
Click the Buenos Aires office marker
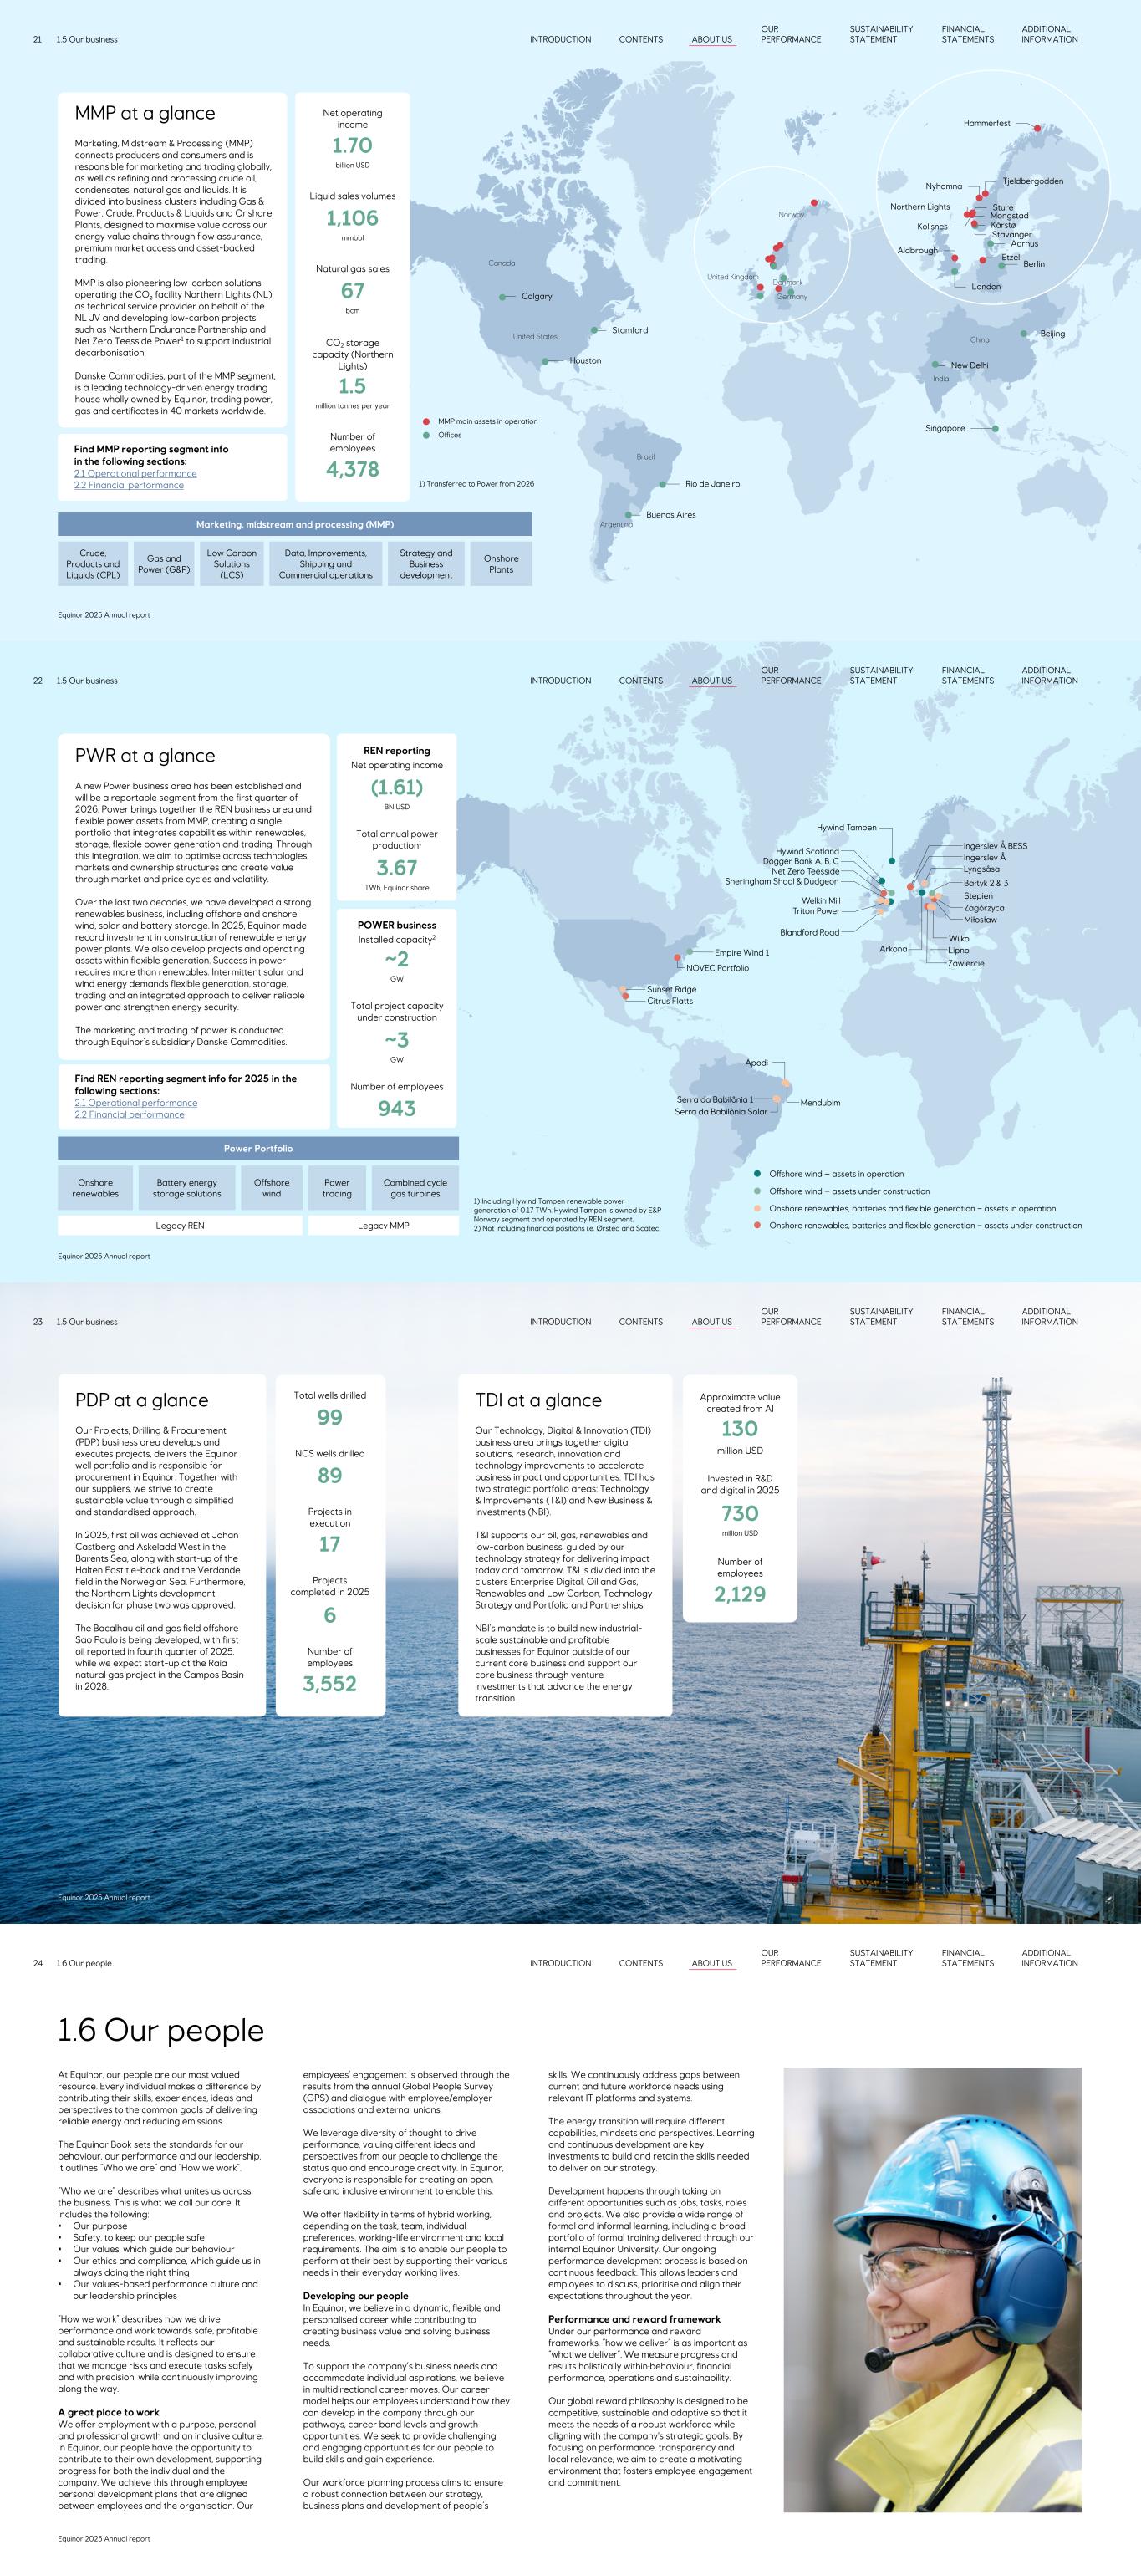[x=629, y=516]
